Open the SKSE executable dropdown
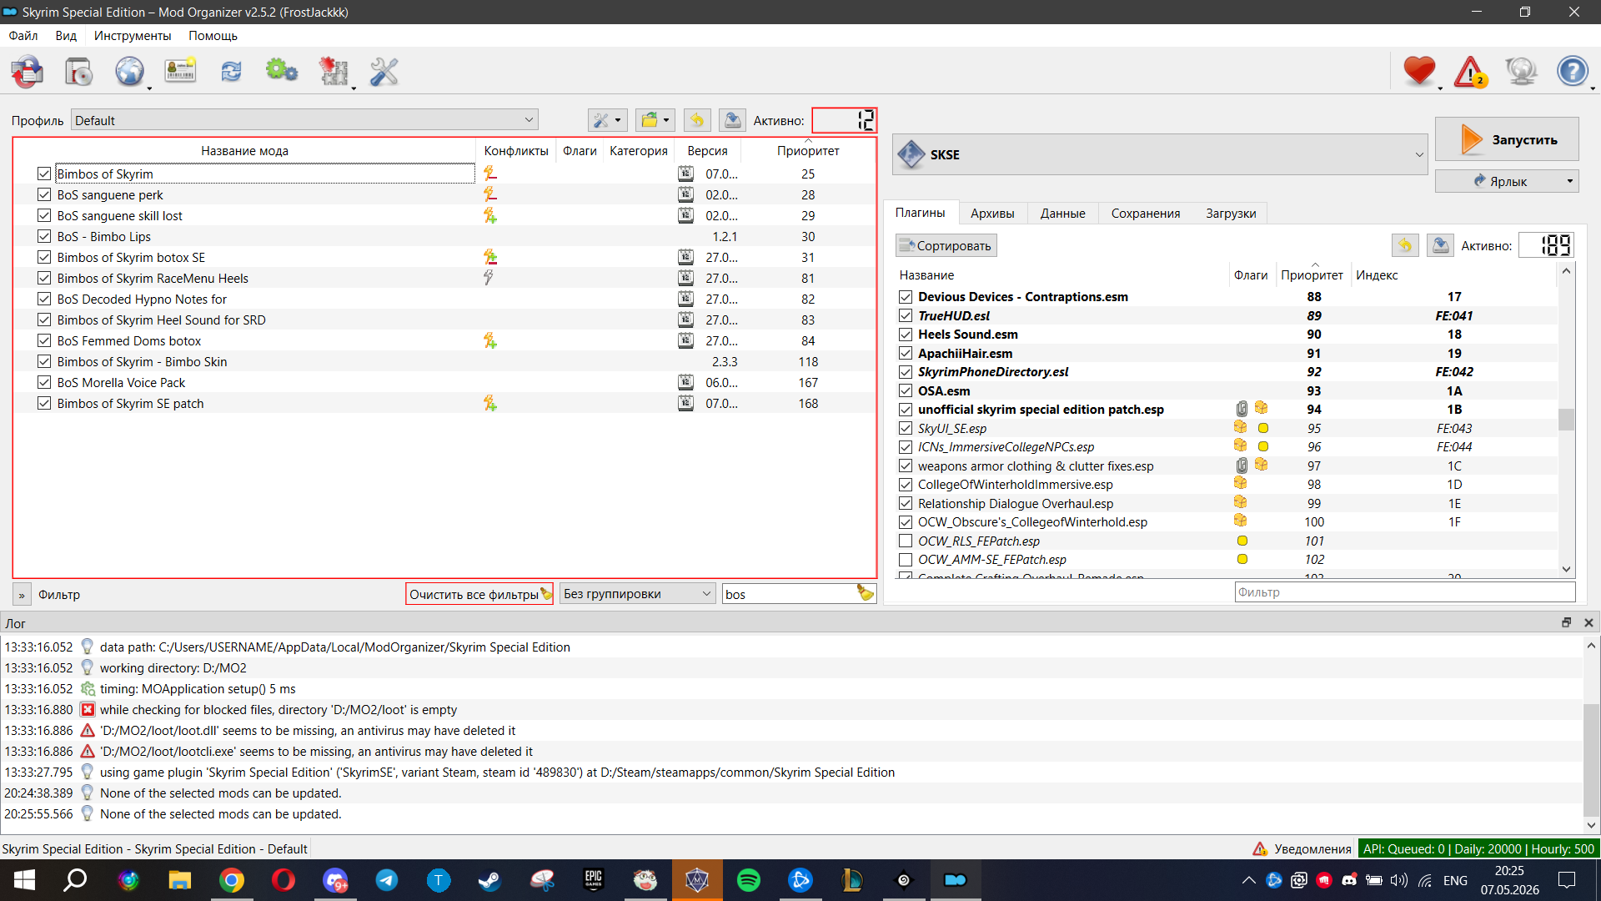1601x901 pixels. tap(1160, 154)
